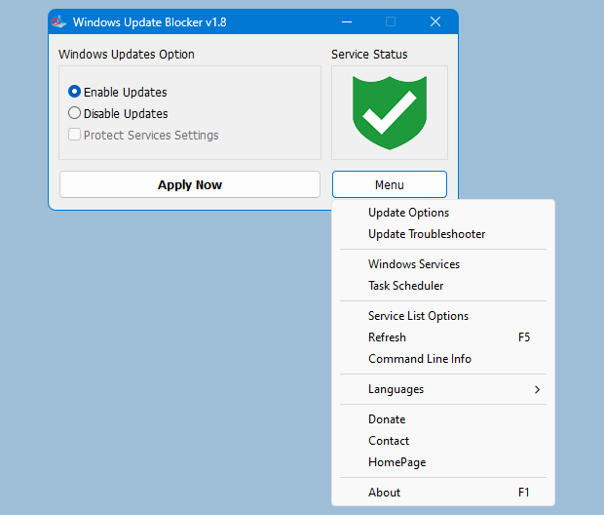Open Windows Services from the menu

click(x=413, y=264)
